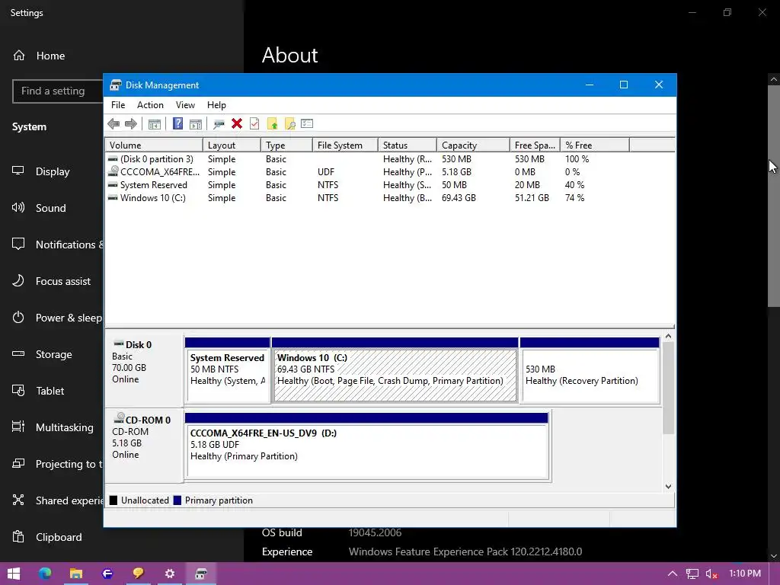Screen dimensions: 780x585
Task: Click the Back arrow in Disk Management toolbar
Action: pos(113,124)
